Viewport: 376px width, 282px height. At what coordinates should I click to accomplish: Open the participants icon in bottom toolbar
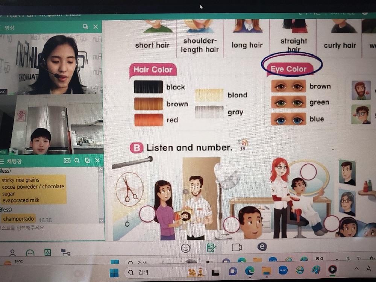pos(12,253)
